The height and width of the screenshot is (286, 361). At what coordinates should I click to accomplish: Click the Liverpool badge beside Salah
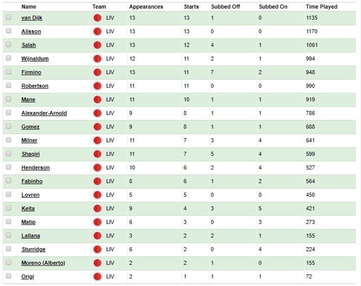coord(97,45)
